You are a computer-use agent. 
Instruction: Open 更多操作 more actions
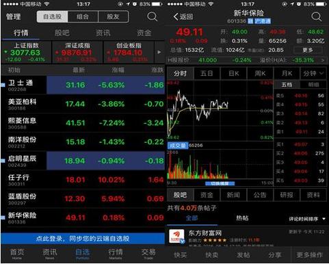(x=310, y=255)
